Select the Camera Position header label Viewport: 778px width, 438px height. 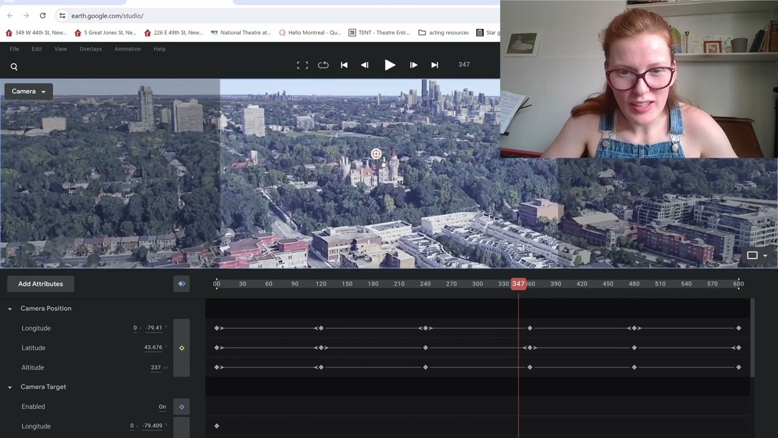point(46,308)
